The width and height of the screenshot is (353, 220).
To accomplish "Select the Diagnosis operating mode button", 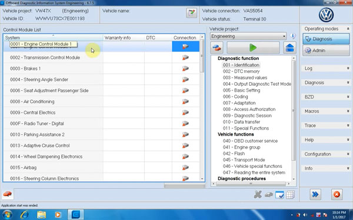I will [326, 39].
